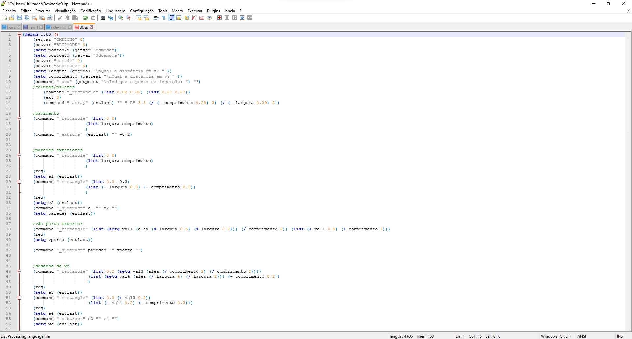Close the index.html tab
632x339 pixels.
(x=70, y=27)
